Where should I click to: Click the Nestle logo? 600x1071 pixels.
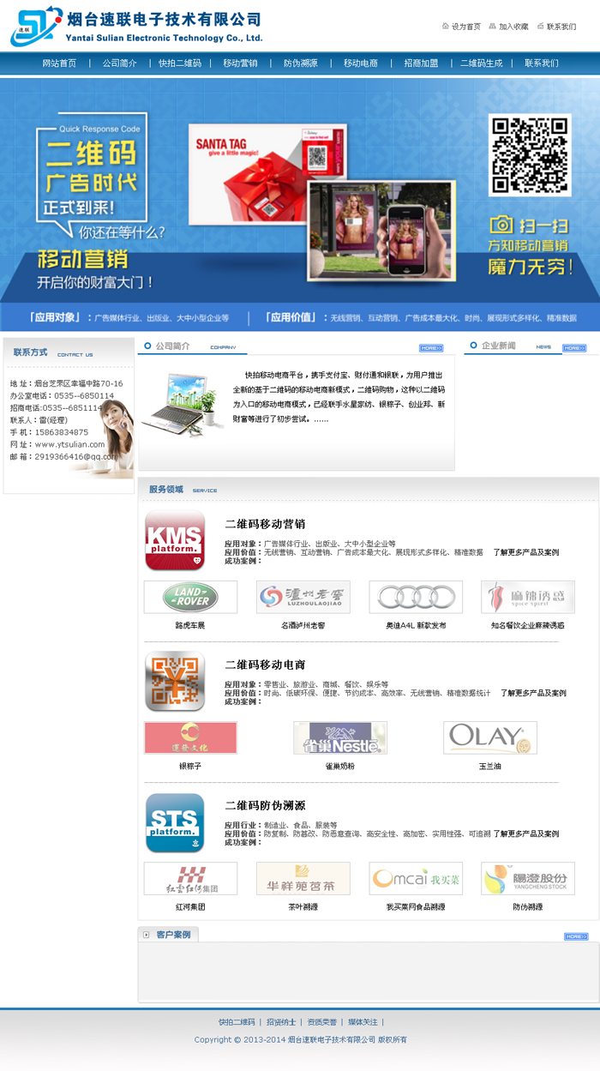(340, 737)
